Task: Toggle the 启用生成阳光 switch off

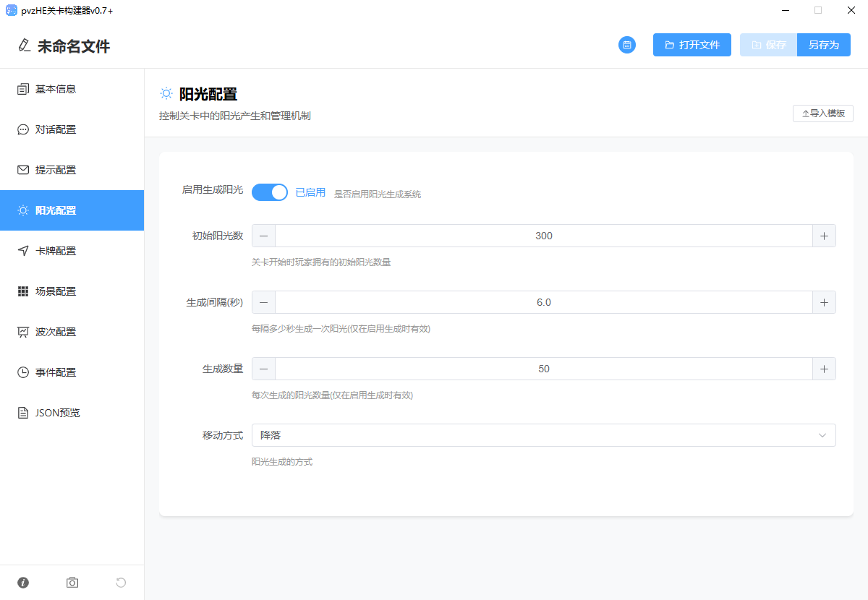Action: coord(270,192)
